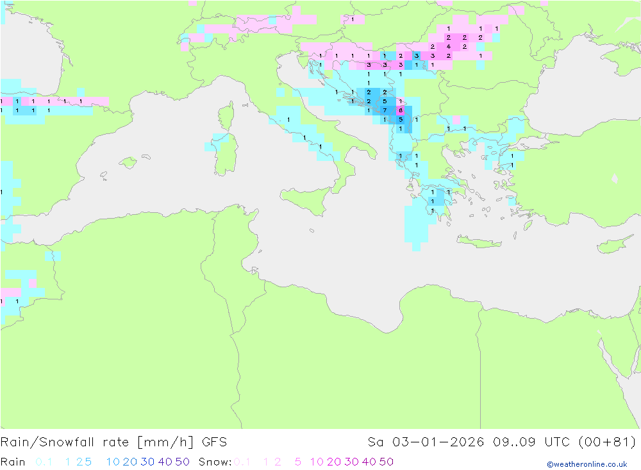Click the island of Sardinia on the map
The width and height of the screenshot is (641, 470).
click(x=227, y=155)
